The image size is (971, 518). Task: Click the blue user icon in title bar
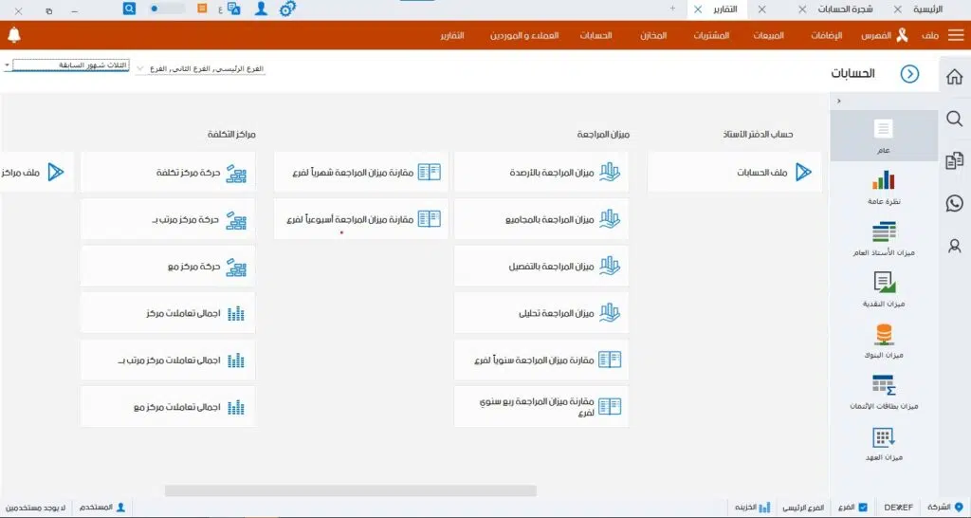(x=262, y=9)
